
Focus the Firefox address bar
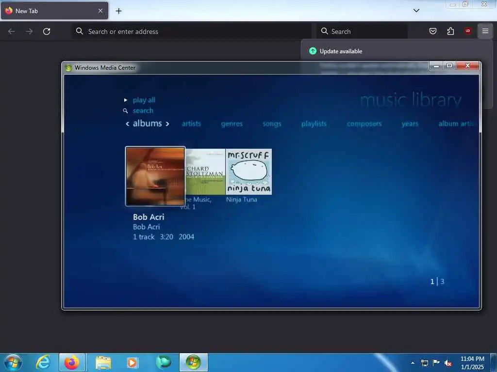coord(192,31)
